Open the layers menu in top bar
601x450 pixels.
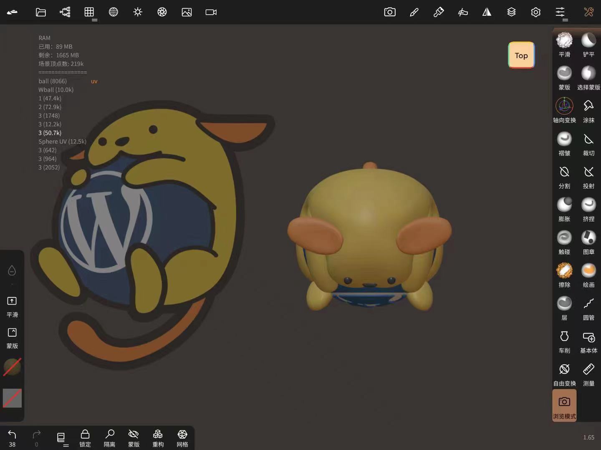[x=511, y=12]
